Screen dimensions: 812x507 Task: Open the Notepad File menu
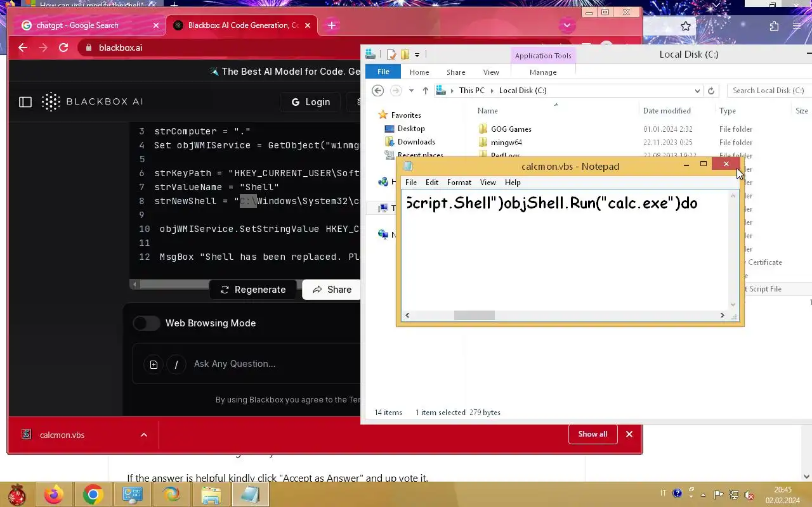[x=411, y=183]
